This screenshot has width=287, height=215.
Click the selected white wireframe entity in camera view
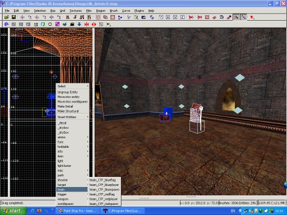coord(197,119)
